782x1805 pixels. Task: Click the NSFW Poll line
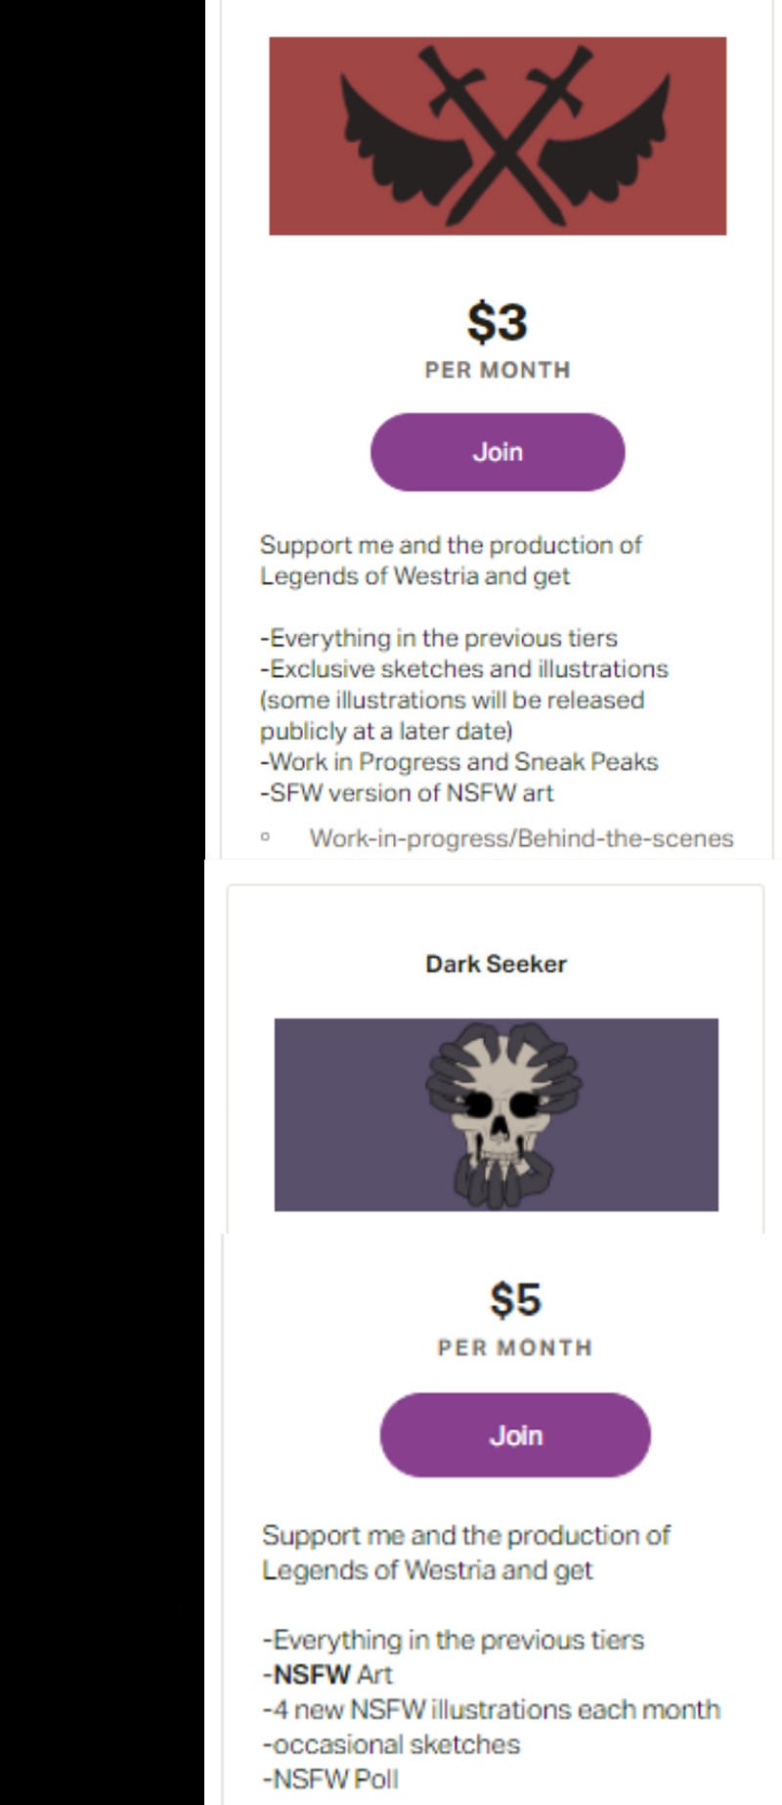click(x=330, y=1779)
